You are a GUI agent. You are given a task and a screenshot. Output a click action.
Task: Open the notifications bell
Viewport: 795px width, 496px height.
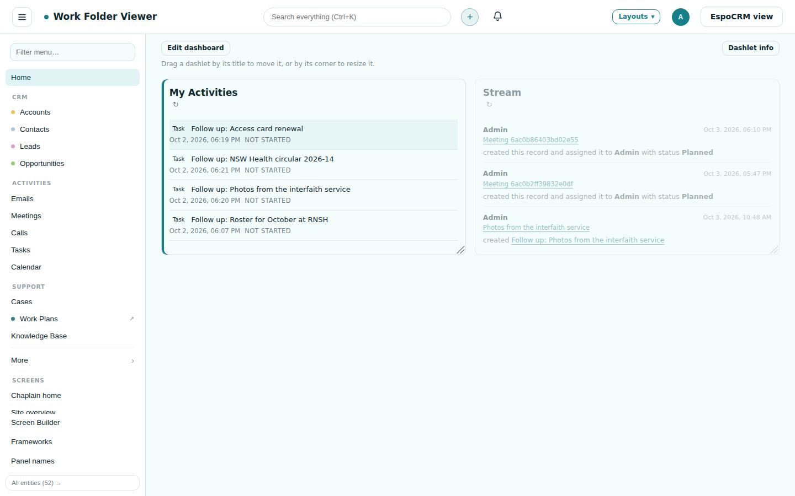tap(497, 17)
